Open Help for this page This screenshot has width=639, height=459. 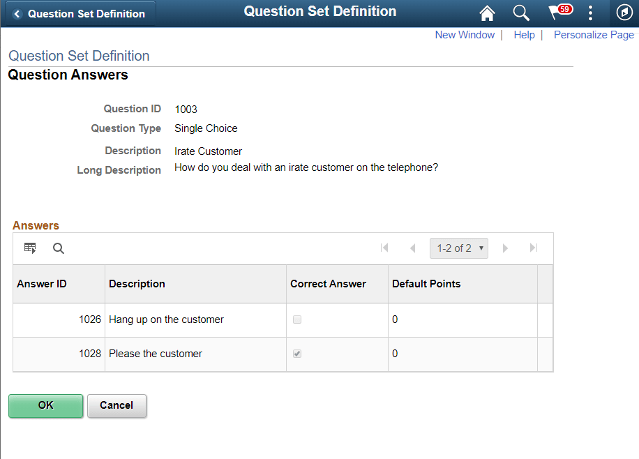[x=524, y=34]
